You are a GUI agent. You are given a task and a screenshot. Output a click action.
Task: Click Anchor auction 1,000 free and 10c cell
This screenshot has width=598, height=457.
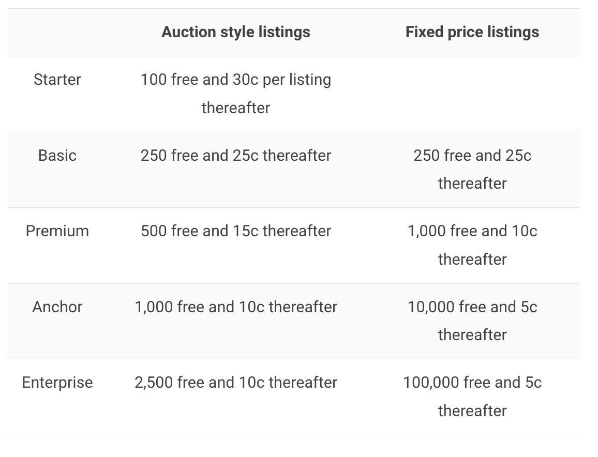click(236, 307)
